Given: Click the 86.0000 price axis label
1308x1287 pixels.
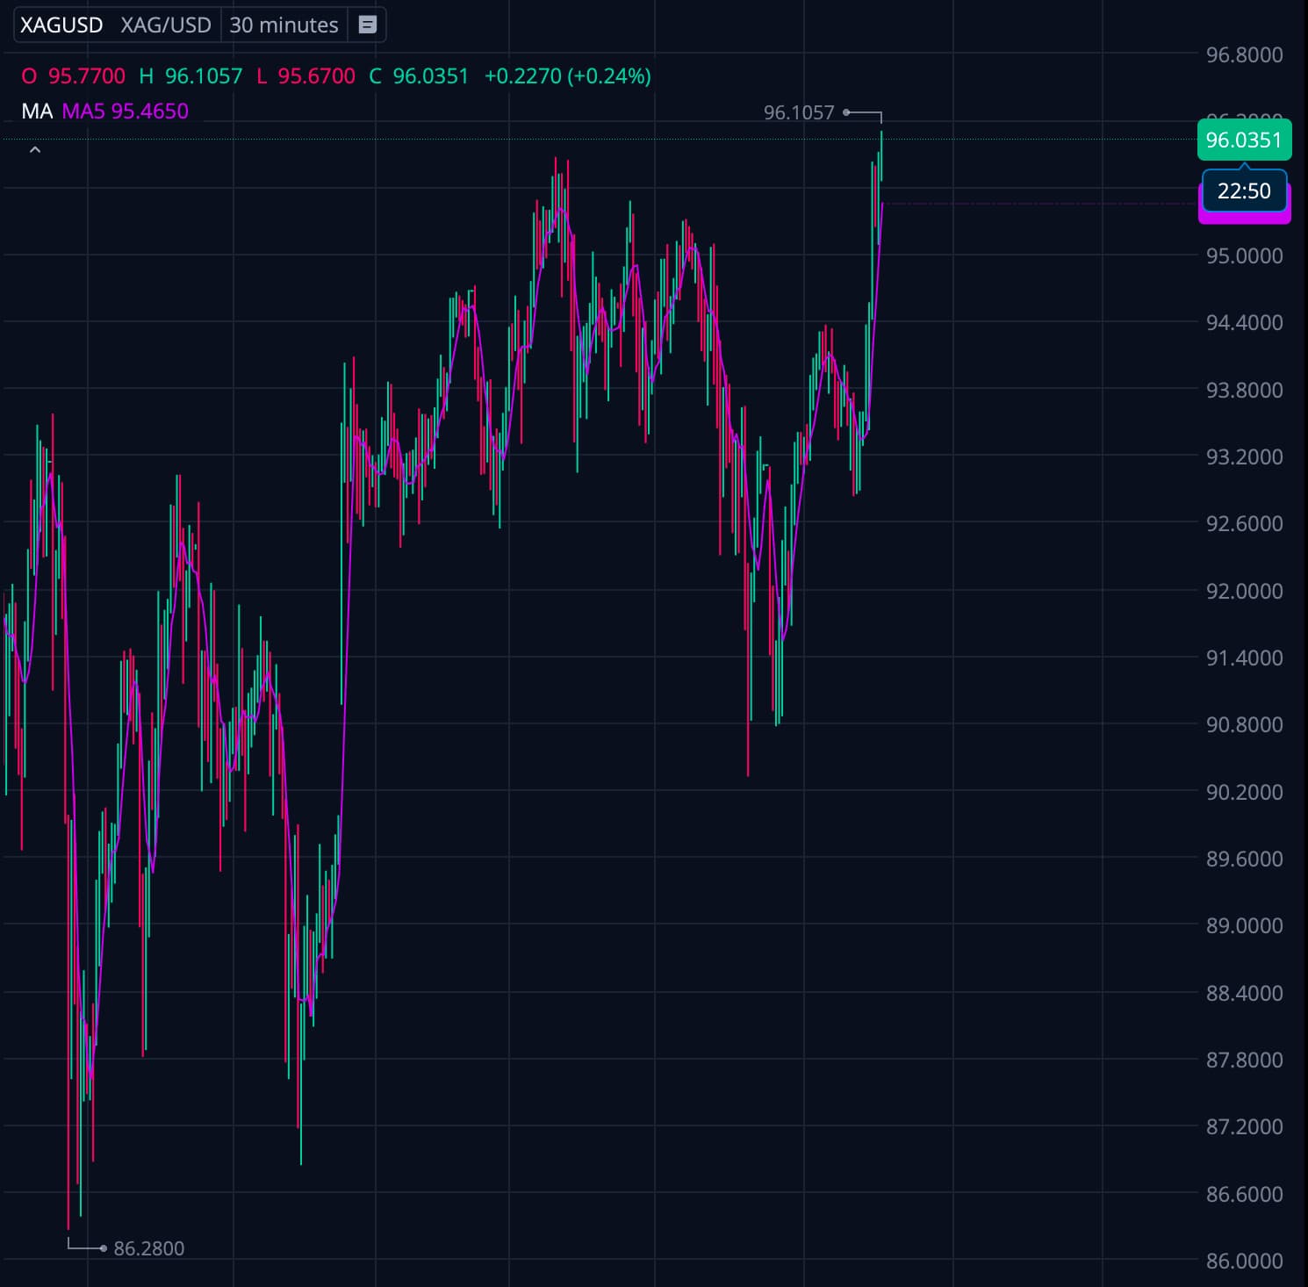Looking at the screenshot, I should [1243, 1261].
